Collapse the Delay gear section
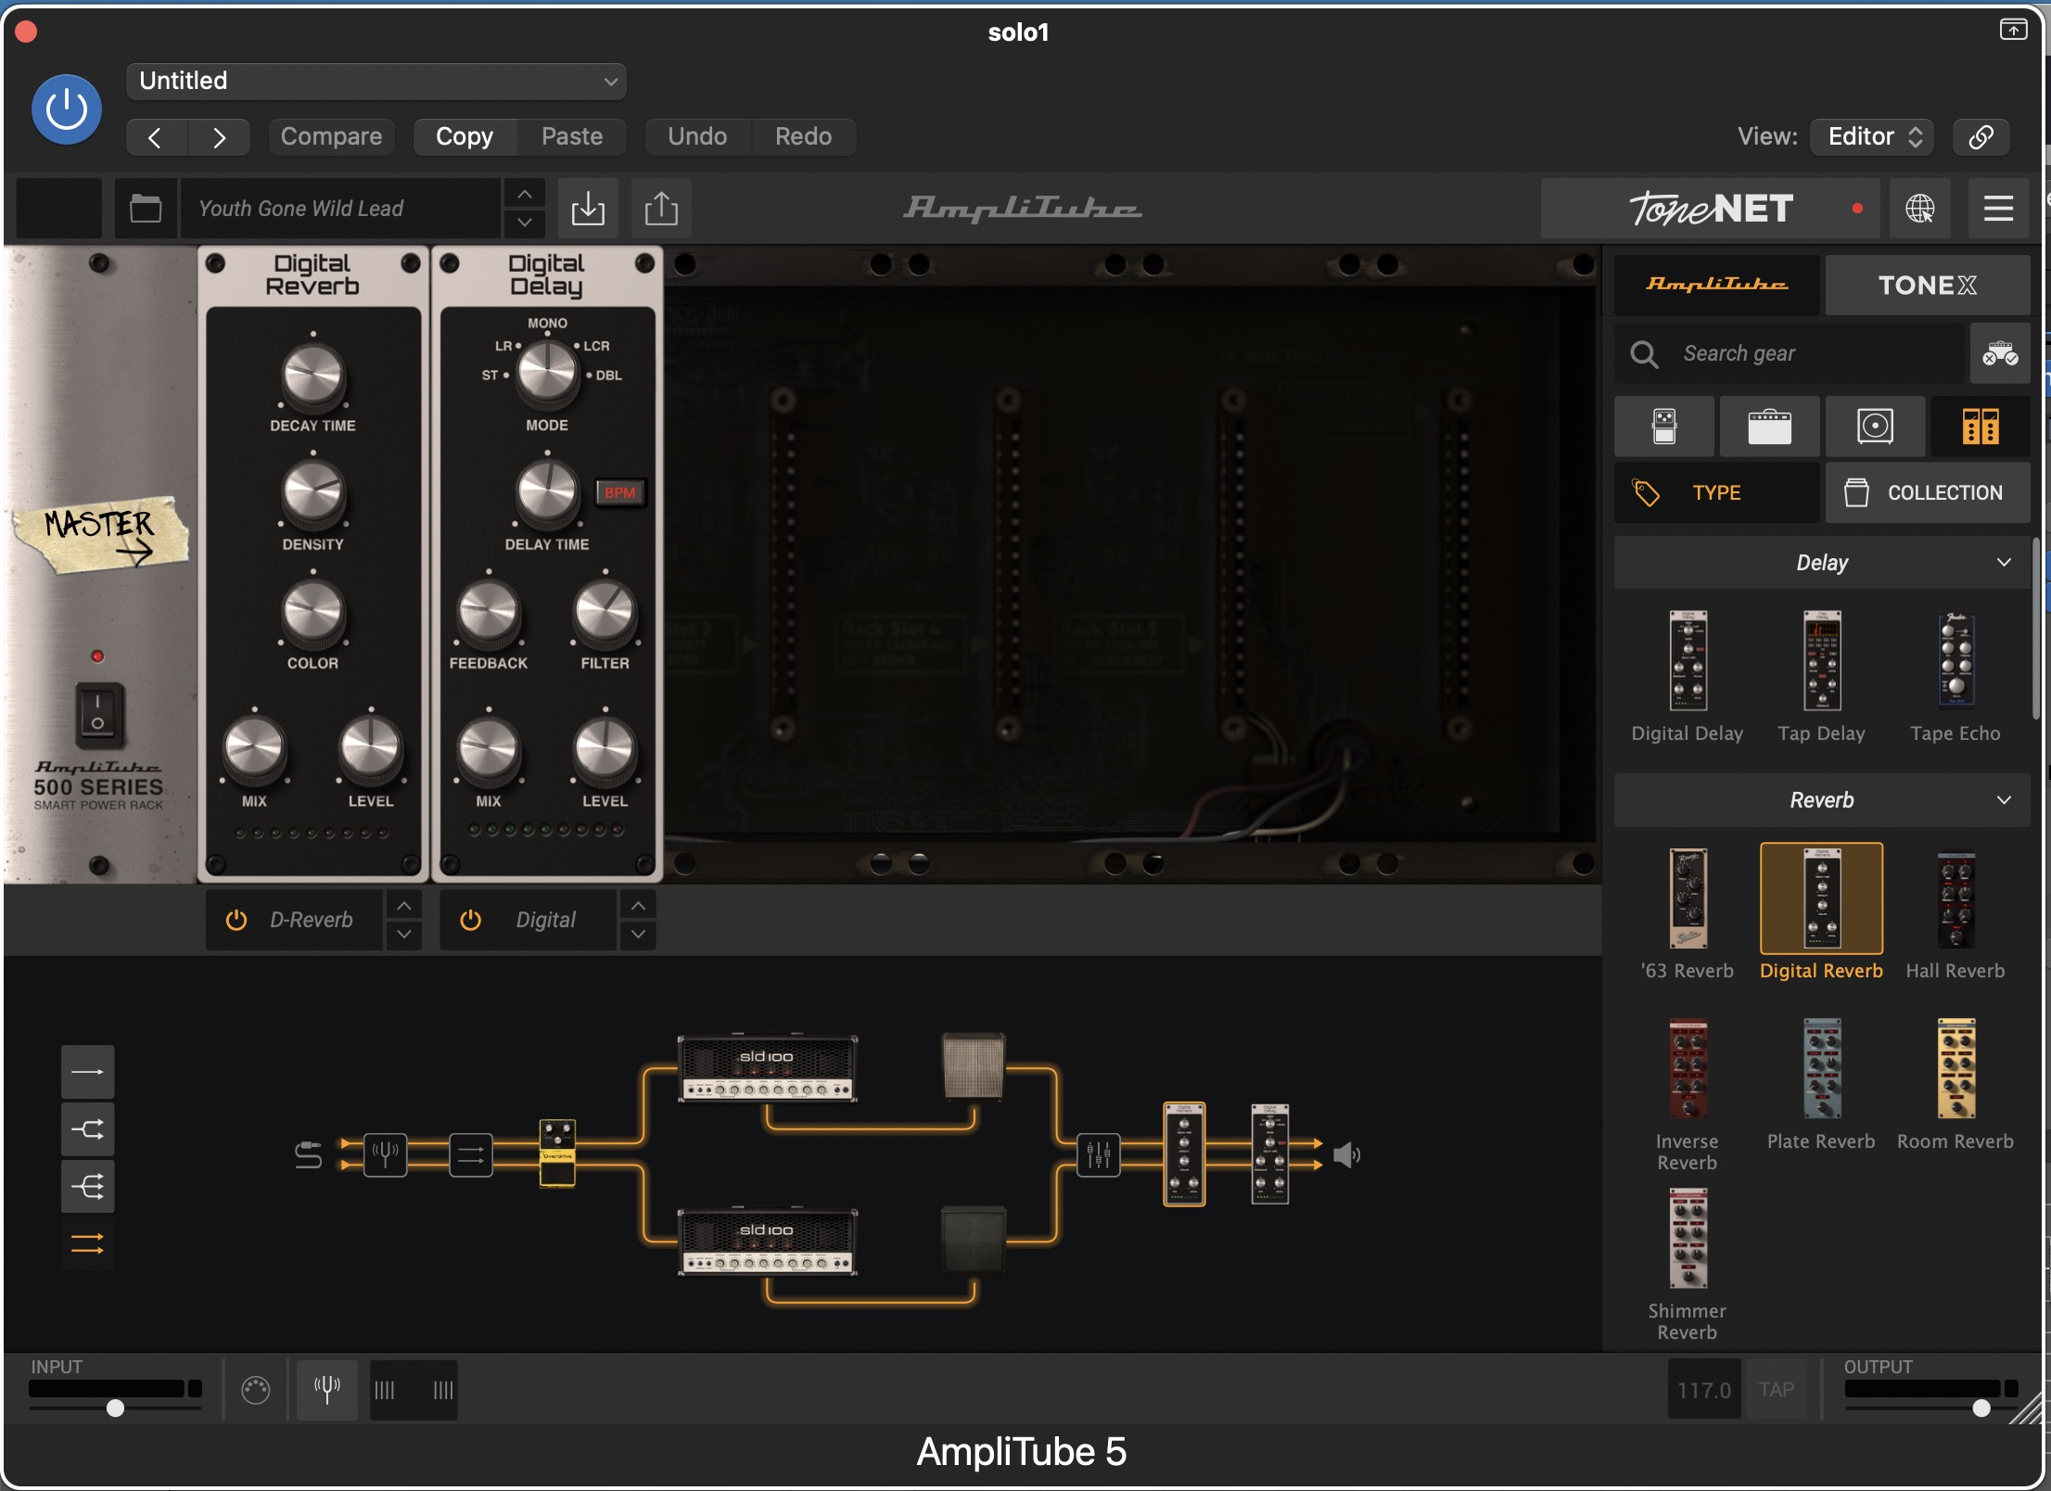The width and height of the screenshot is (2051, 1491). click(2004, 562)
